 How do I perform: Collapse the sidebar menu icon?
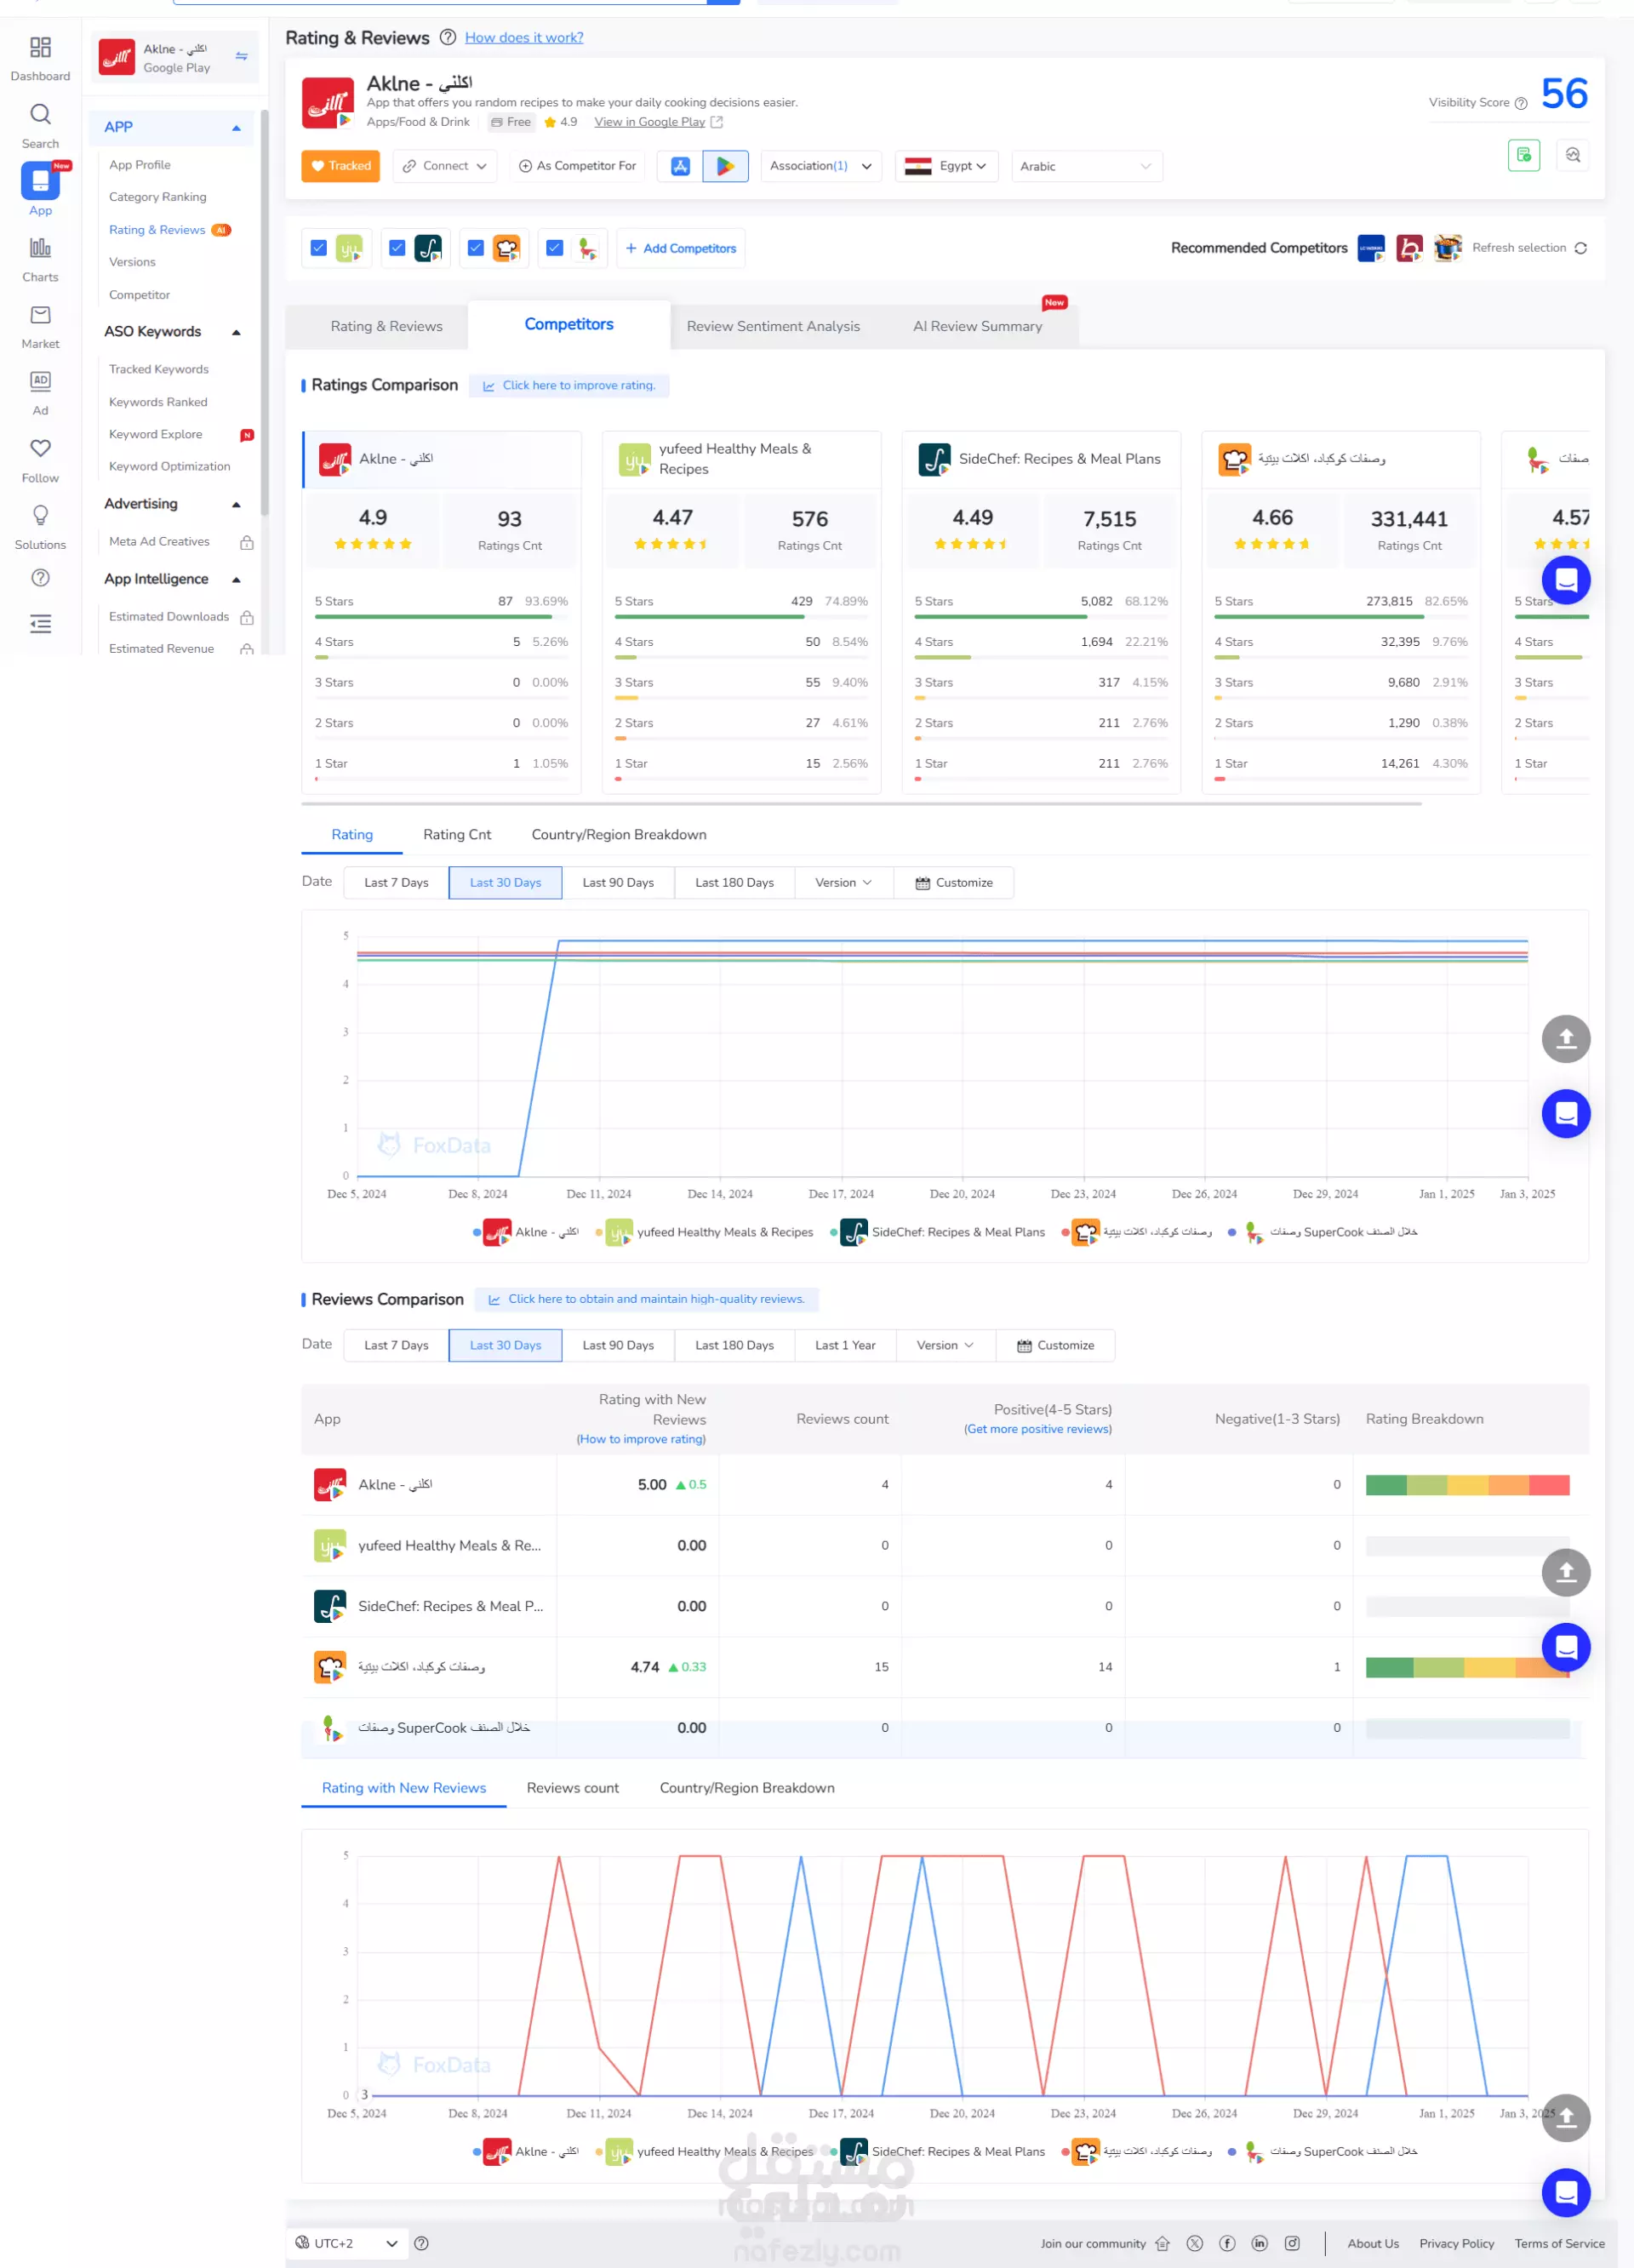(40, 624)
